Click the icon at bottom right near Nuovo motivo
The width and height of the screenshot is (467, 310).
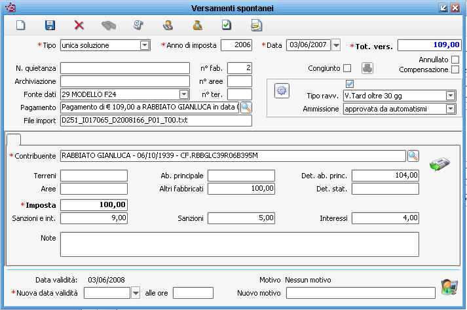[449, 286]
